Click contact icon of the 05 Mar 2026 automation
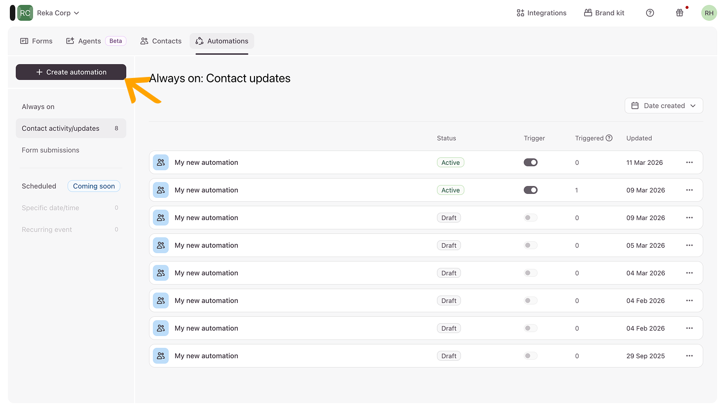 [x=161, y=245]
